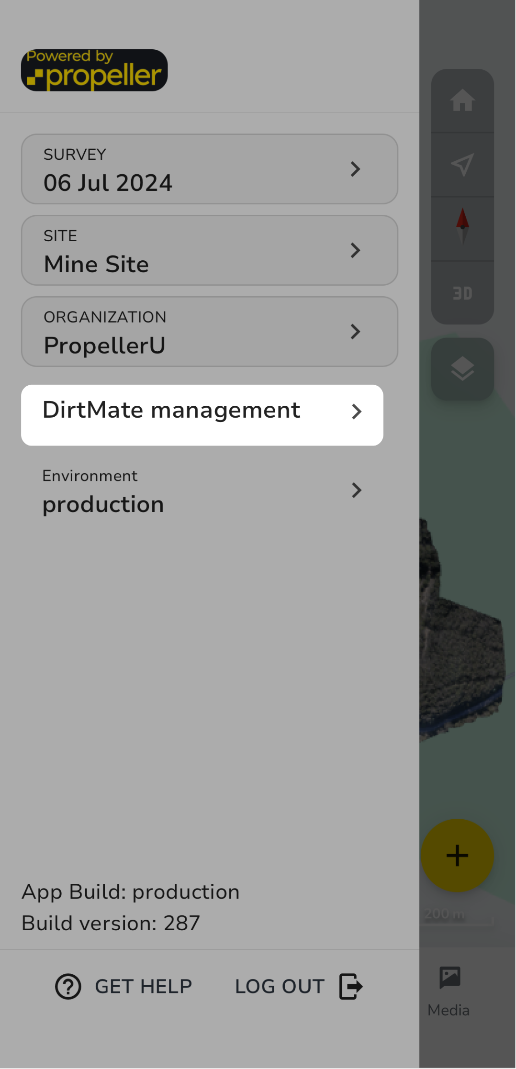
Task: Tap chevron on the Organization card
Action: 355,332
